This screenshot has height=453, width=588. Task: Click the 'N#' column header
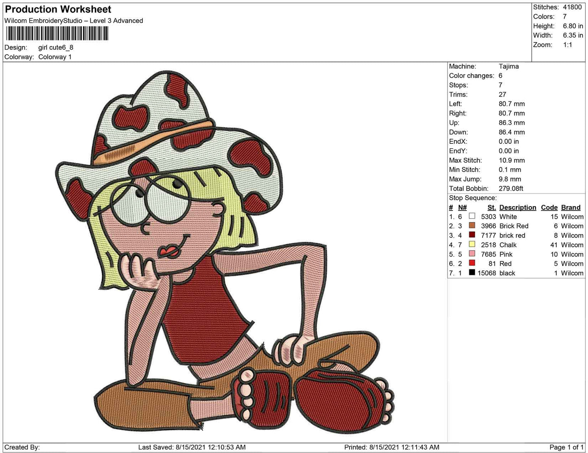click(462, 207)
